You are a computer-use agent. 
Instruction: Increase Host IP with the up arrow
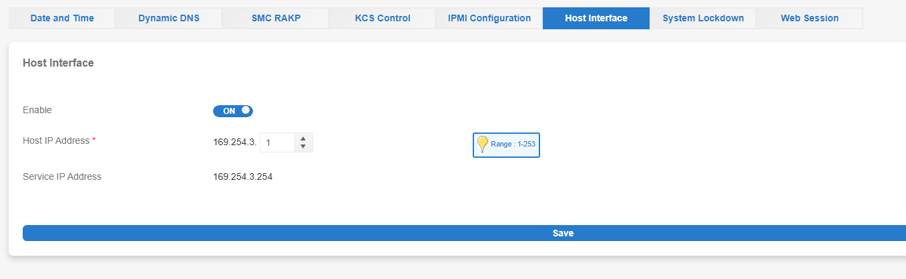coord(303,139)
